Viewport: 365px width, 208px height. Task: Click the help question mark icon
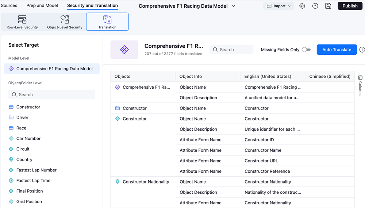tap(315, 6)
